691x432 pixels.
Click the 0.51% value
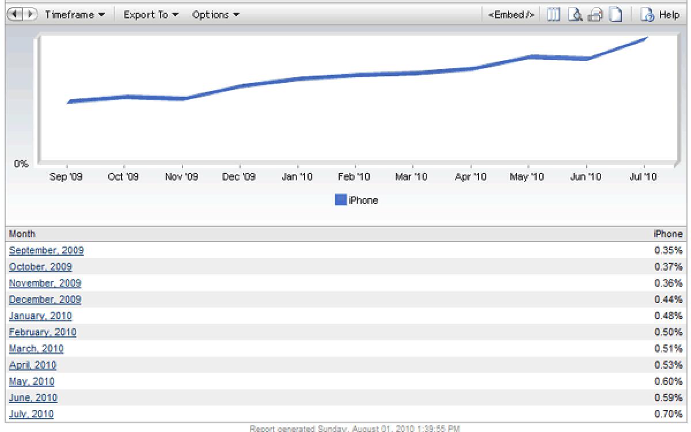click(669, 348)
